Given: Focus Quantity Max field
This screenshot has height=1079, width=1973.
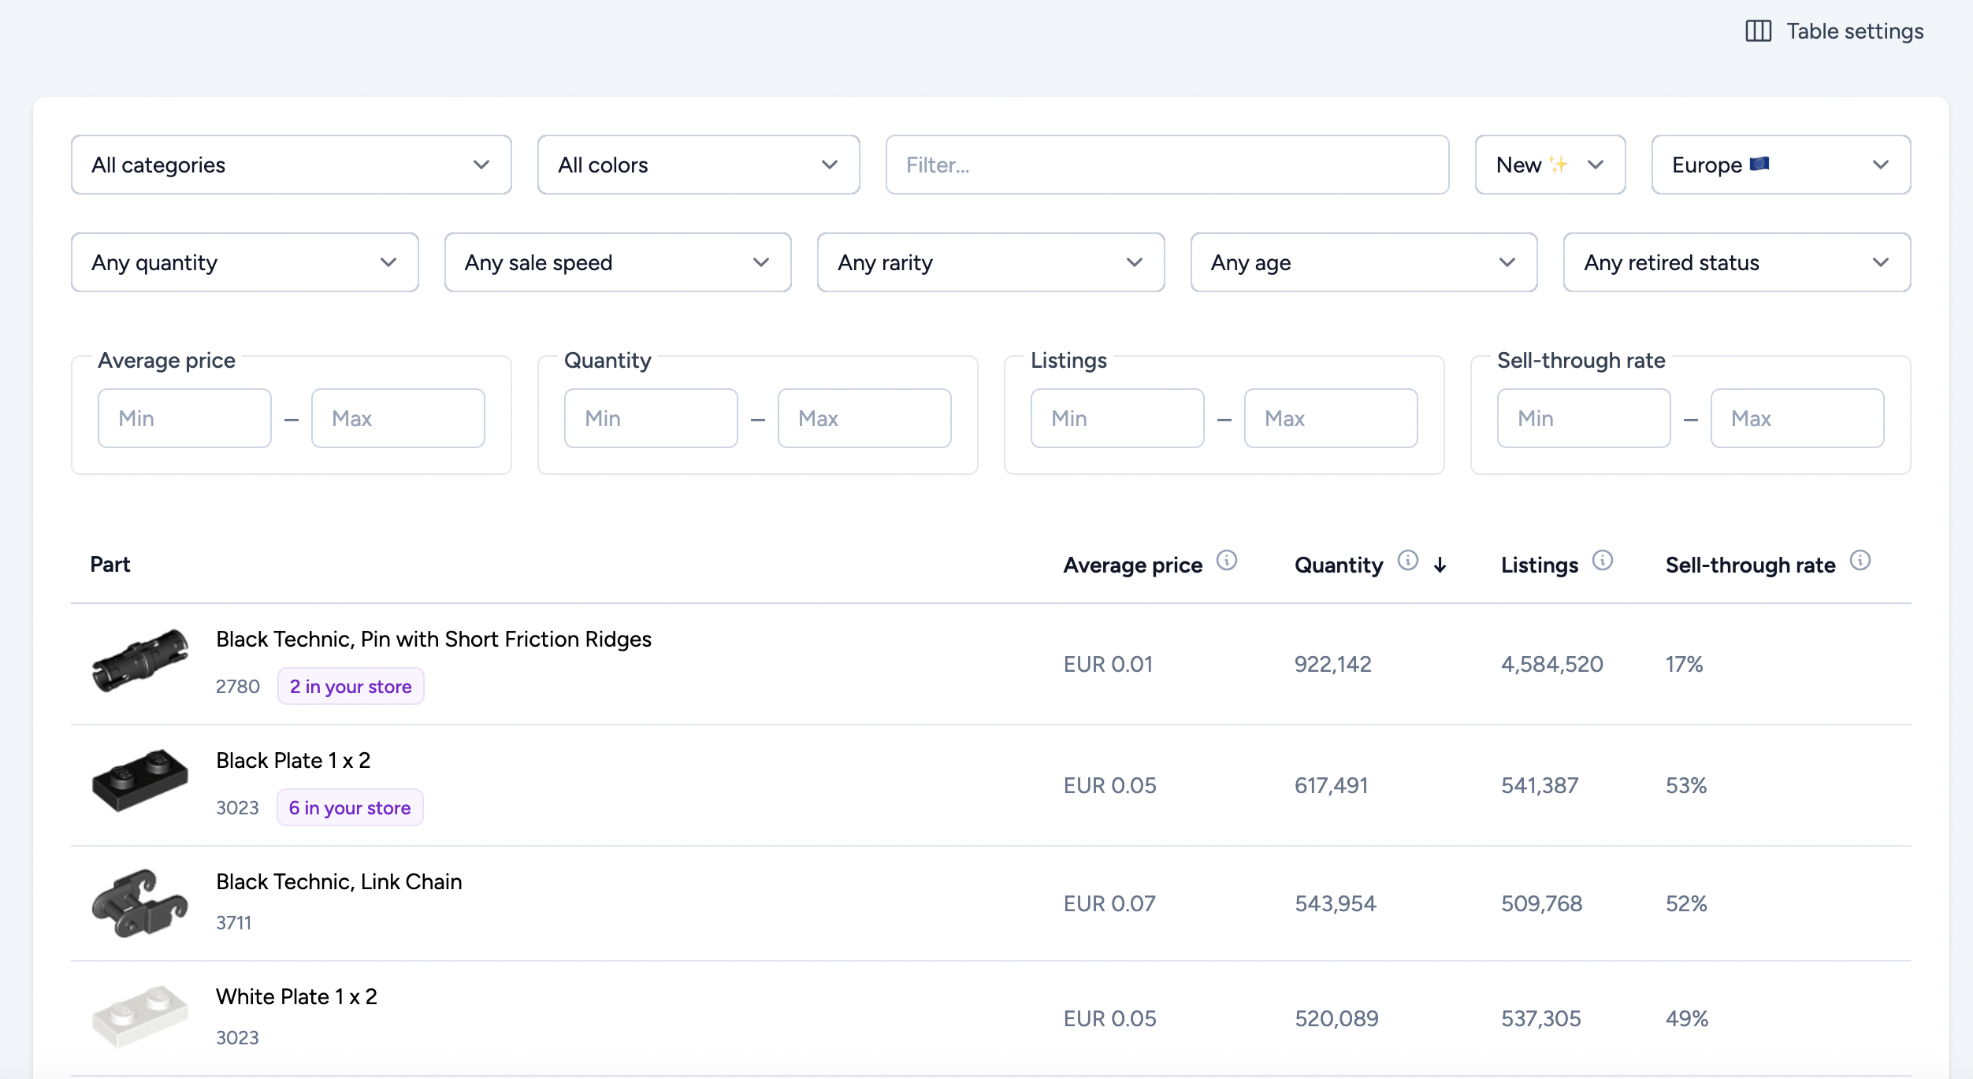Looking at the screenshot, I should click(864, 418).
